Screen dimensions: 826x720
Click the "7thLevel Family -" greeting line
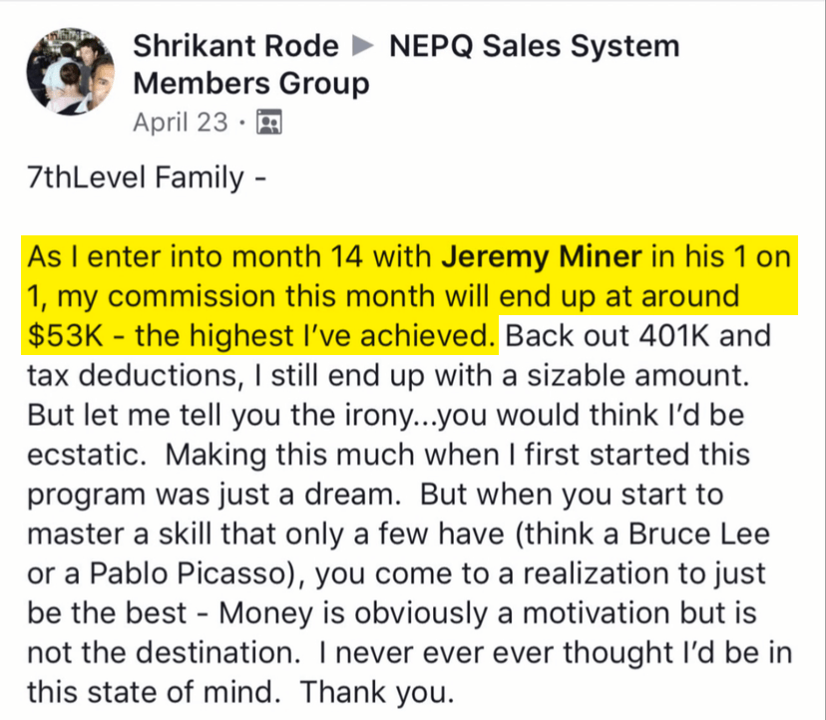pos(147,178)
